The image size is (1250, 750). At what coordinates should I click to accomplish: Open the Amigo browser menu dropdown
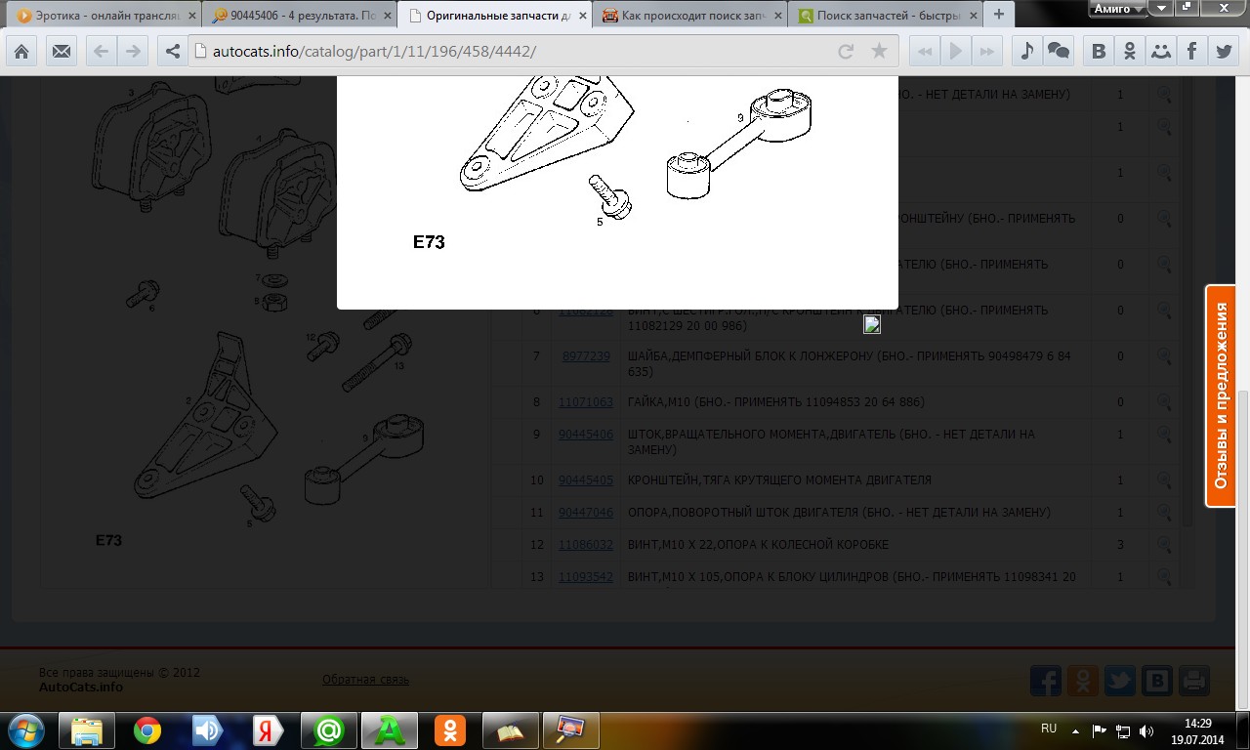click(1118, 9)
